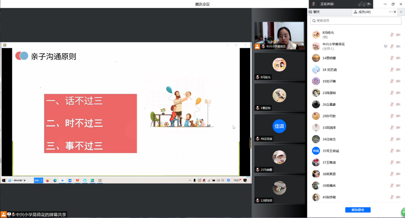Select member 26丘嘉豪 in the list
The height and width of the screenshot is (218, 405).
click(356, 105)
